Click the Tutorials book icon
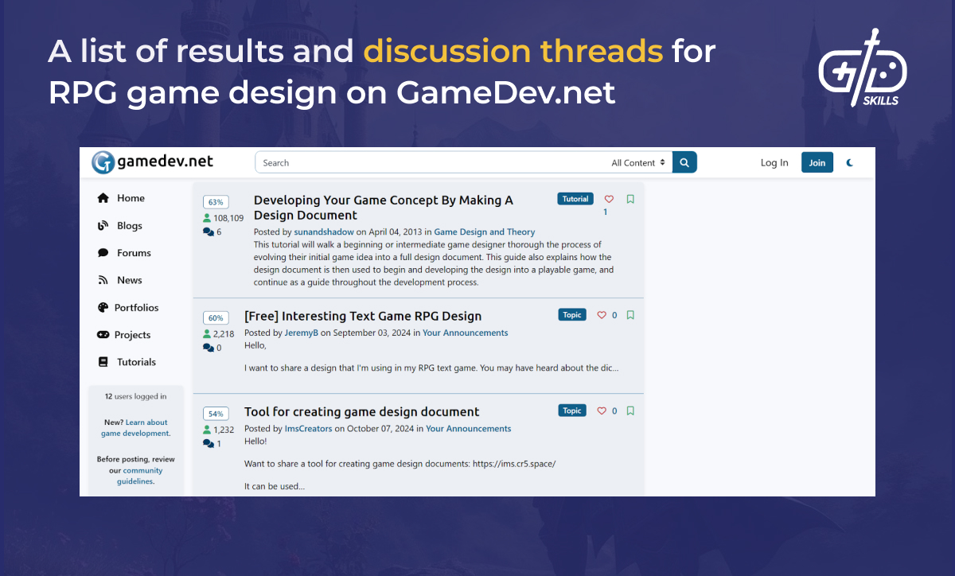Image resolution: width=955 pixels, height=576 pixels. point(103,362)
